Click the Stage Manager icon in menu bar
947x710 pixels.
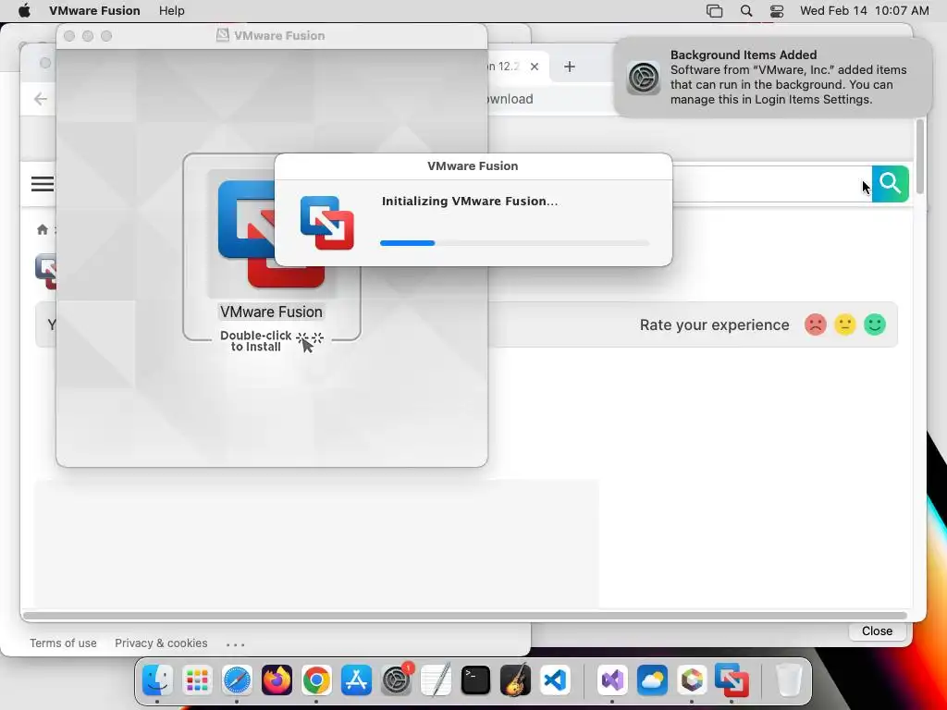715,11
